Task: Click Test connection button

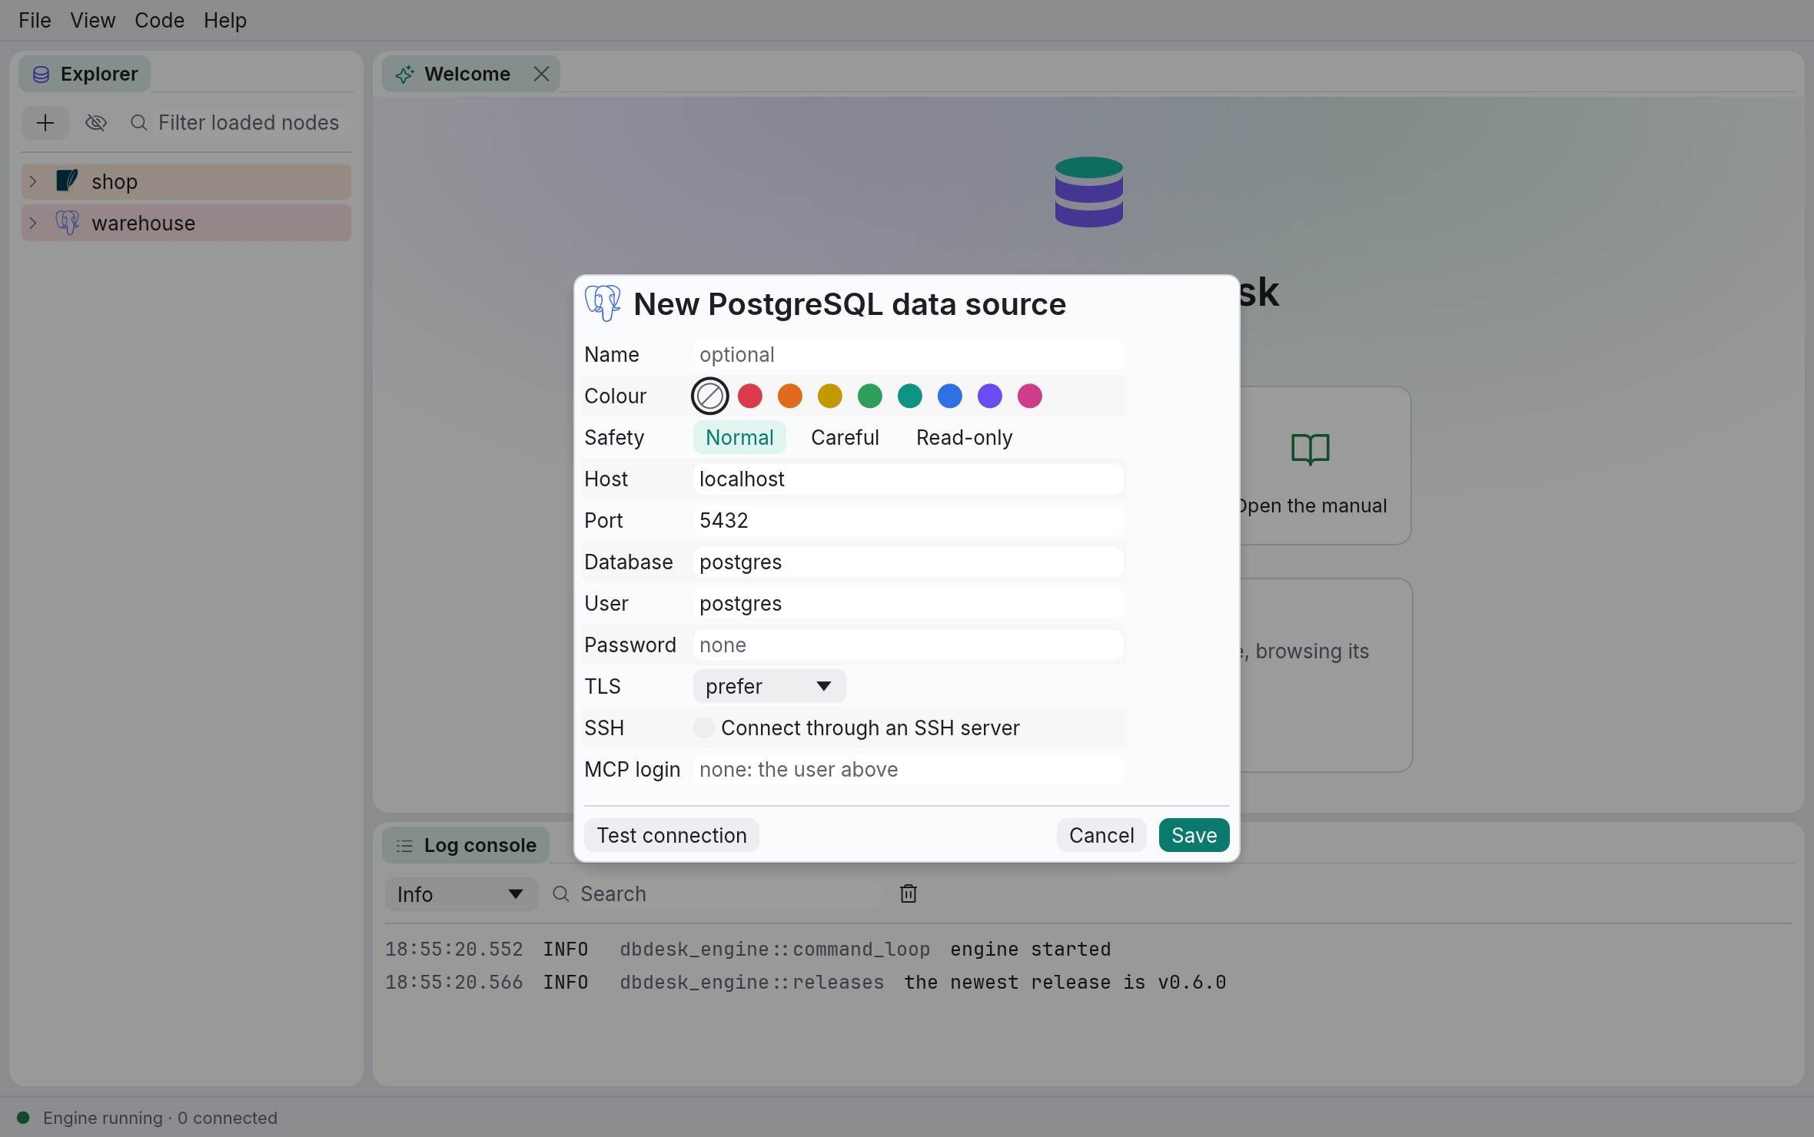Action: pos(672,835)
